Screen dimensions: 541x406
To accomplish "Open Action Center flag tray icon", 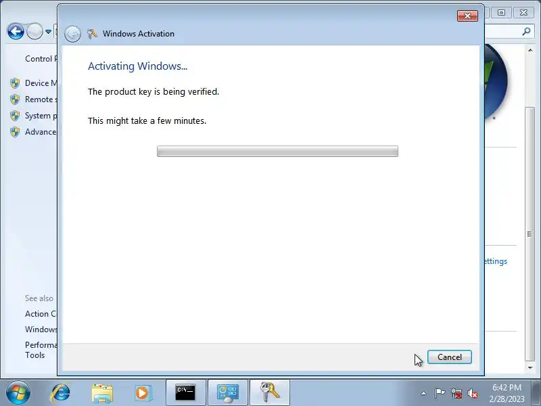I will pyautogui.click(x=440, y=393).
